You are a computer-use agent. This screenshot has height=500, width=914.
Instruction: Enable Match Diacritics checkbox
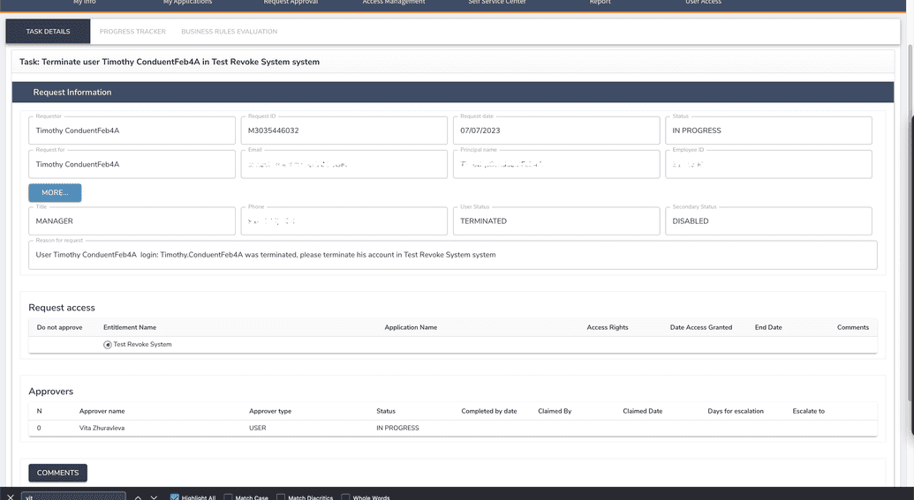click(281, 497)
